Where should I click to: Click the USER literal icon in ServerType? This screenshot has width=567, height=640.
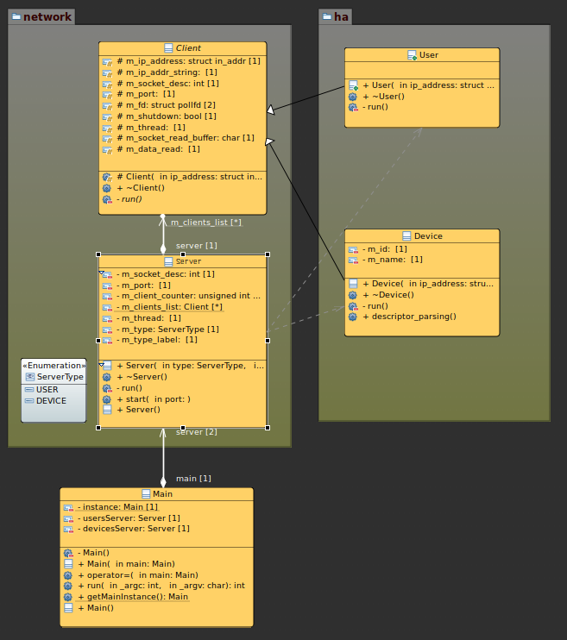pos(29,389)
